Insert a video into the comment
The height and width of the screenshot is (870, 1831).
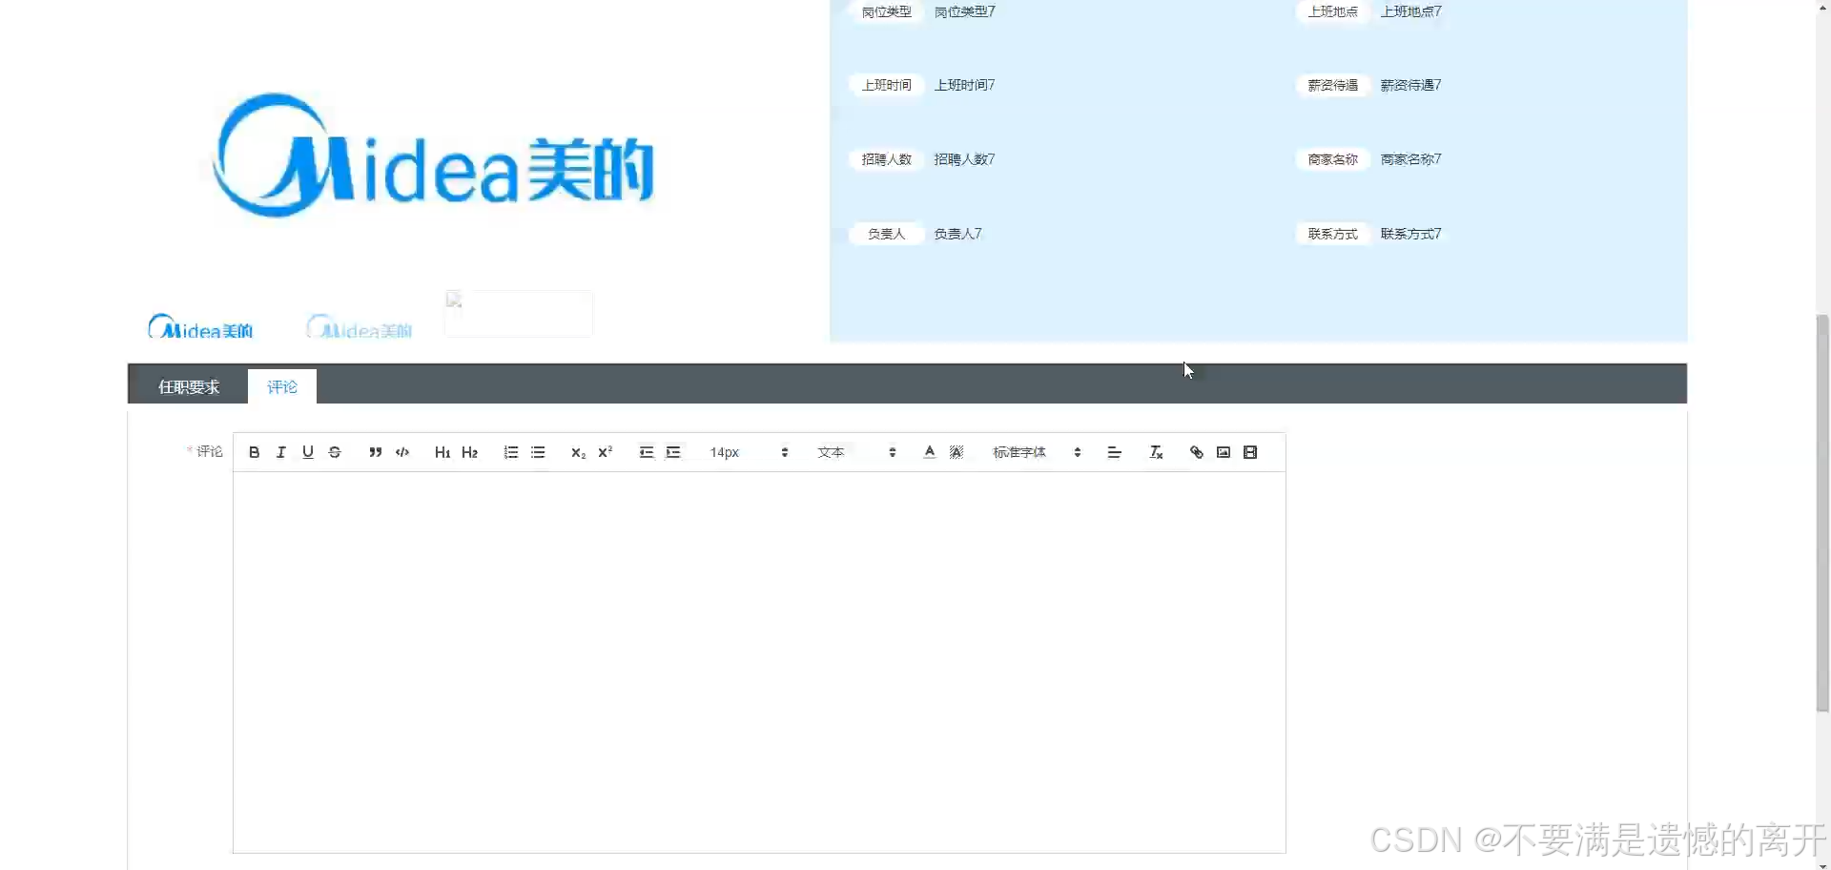point(1250,452)
